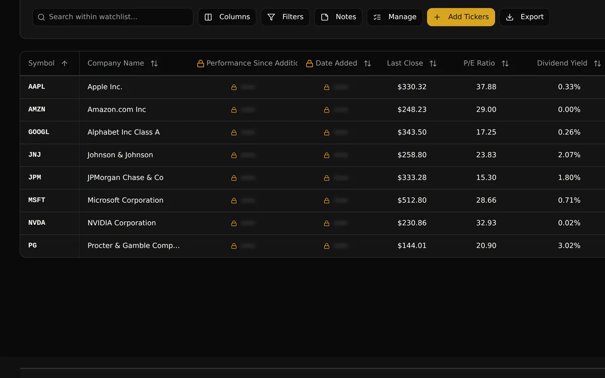Image resolution: width=605 pixels, height=378 pixels.
Task: Select the AAPL symbol cell
Action: [49, 87]
